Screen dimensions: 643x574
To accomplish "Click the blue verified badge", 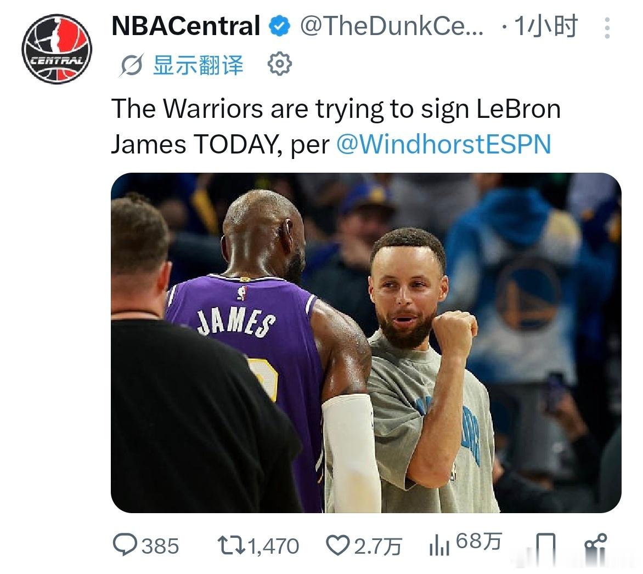I will [280, 26].
